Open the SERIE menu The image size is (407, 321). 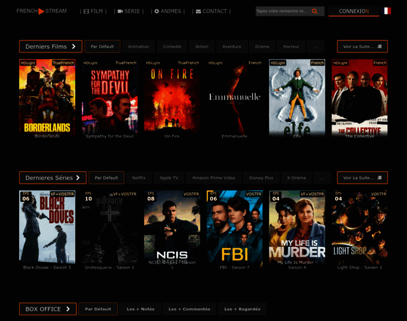(129, 11)
